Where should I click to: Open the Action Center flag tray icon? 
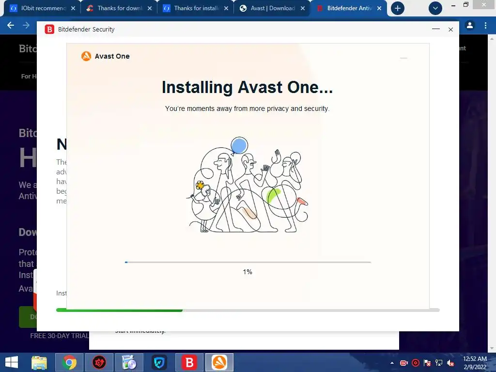click(x=427, y=363)
